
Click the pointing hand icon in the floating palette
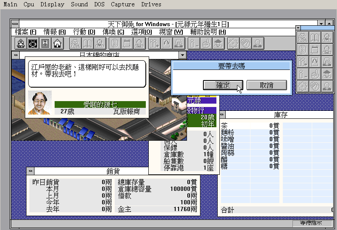[315, 74]
